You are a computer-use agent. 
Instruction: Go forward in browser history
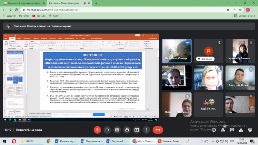[x=10, y=10]
